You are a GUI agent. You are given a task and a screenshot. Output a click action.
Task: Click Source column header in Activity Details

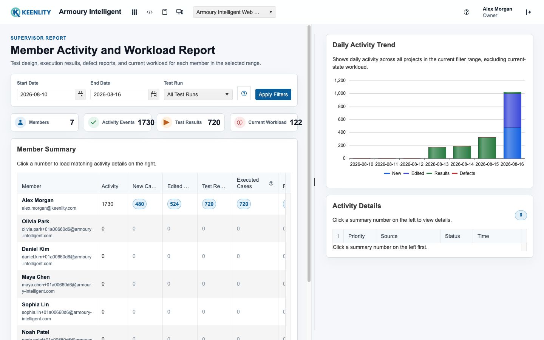pos(408,236)
